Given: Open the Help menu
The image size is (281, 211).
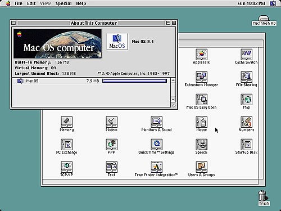Looking at the screenshot, I should (81, 3).
